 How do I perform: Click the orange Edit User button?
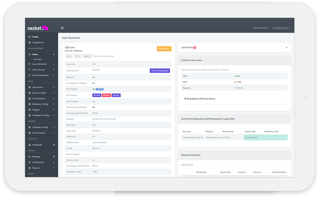(164, 49)
